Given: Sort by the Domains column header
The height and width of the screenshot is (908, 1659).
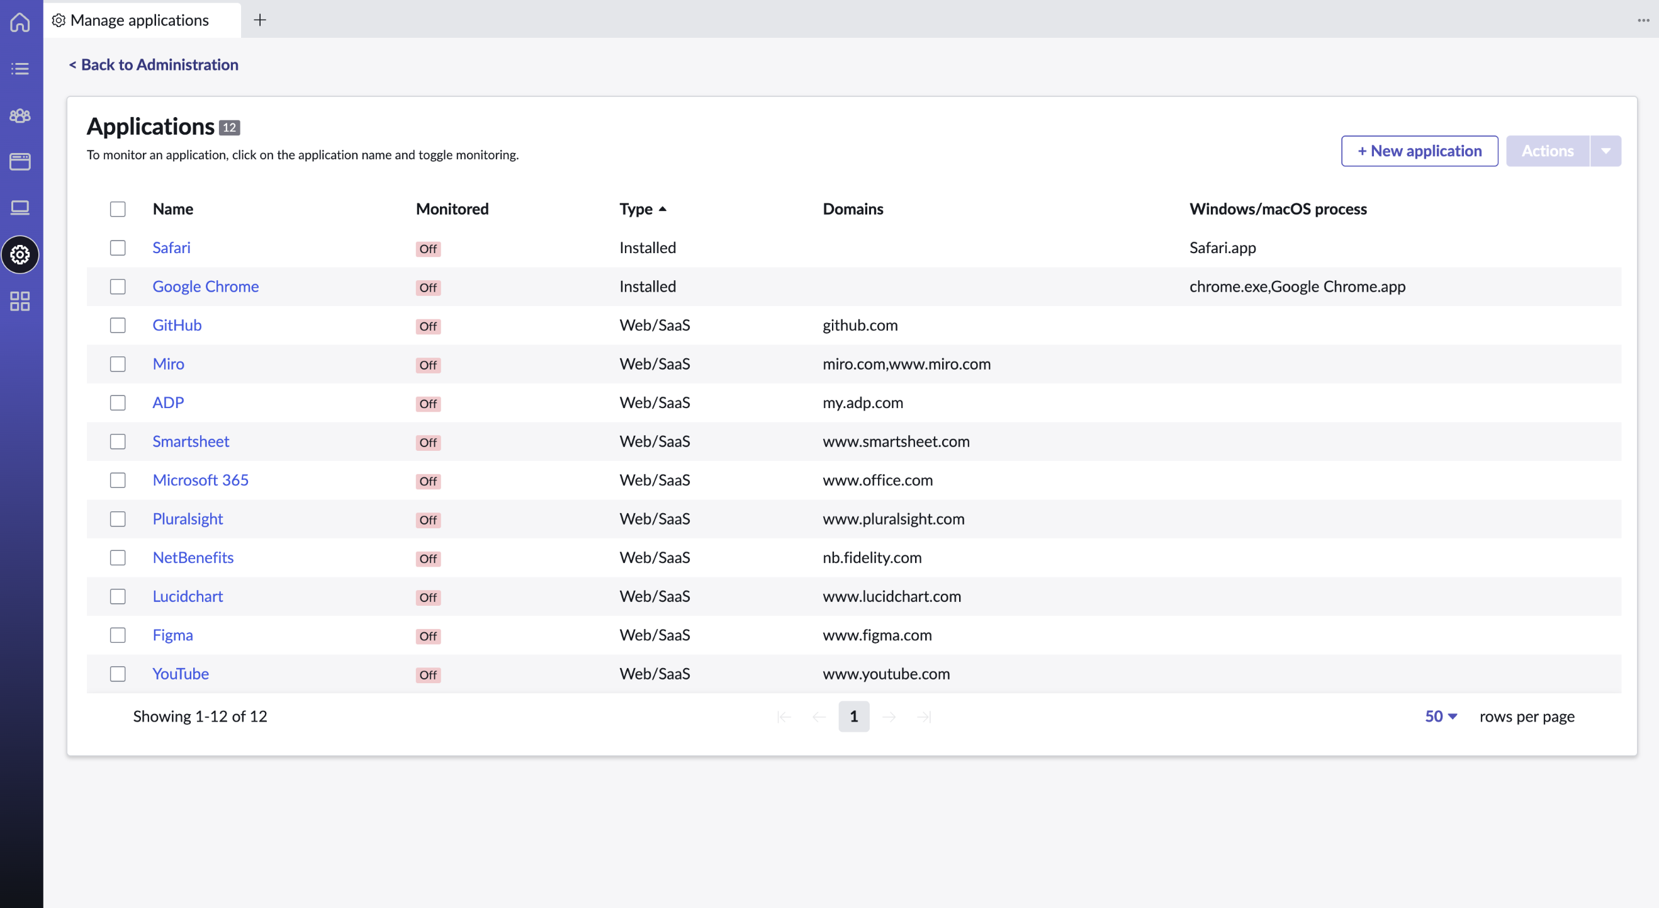Looking at the screenshot, I should pyautogui.click(x=853, y=209).
